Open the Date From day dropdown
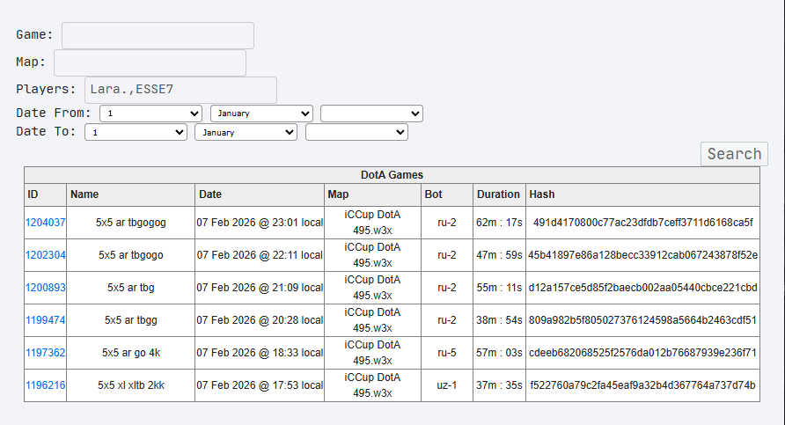Screen dimensions: 785x425 (150, 114)
